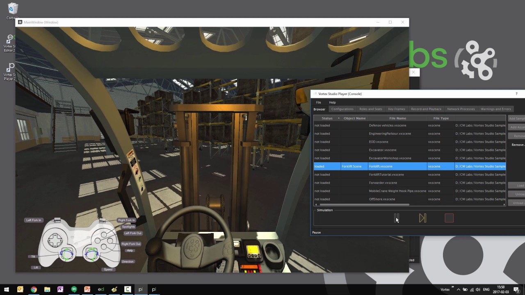This screenshot has width=525, height=295.
Task: Click the Load button beside the file list
Action: pyautogui.click(x=517, y=185)
